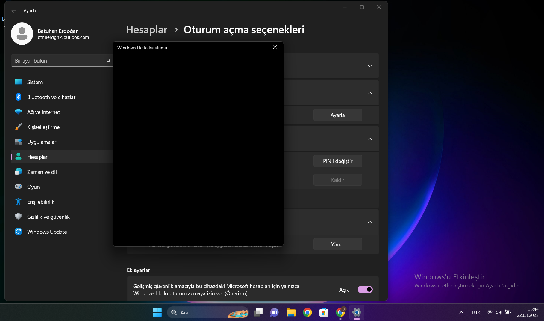Viewport: 544px width, 321px height.
Task: Click the volume speaker tray icon
Action: pos(498,312)
